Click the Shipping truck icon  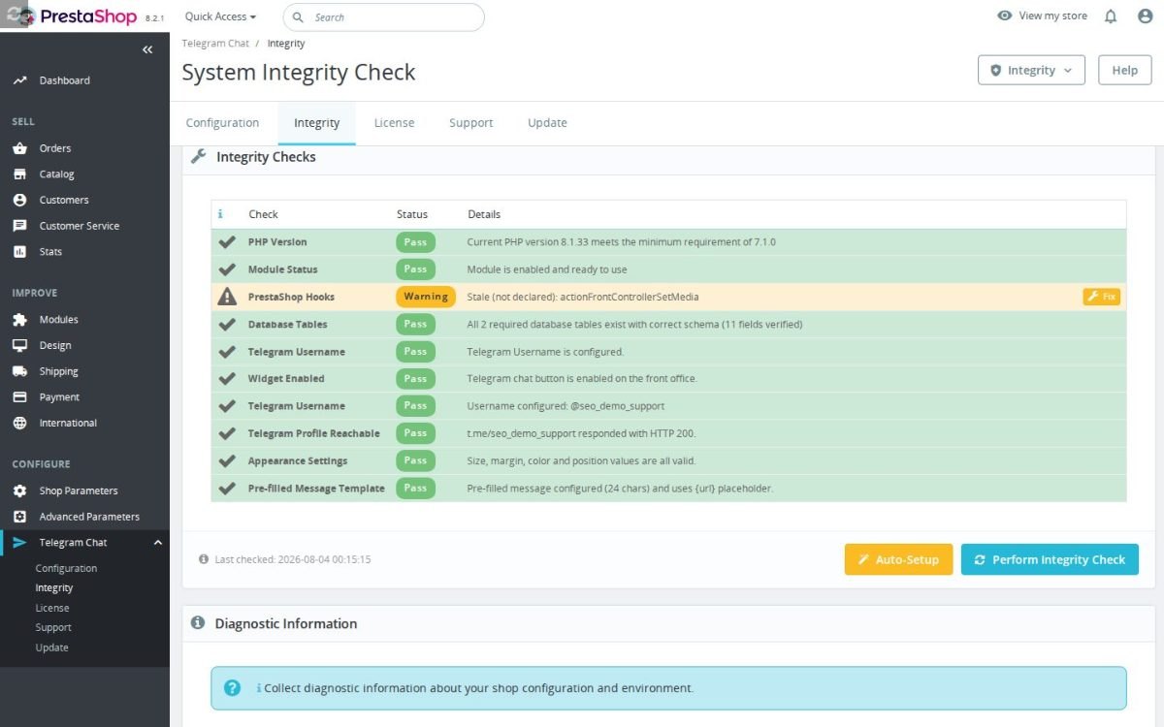click(x=19, y=371)
